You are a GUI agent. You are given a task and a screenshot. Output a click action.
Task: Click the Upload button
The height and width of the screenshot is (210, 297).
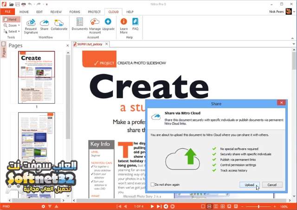click(x=250, y=185)
